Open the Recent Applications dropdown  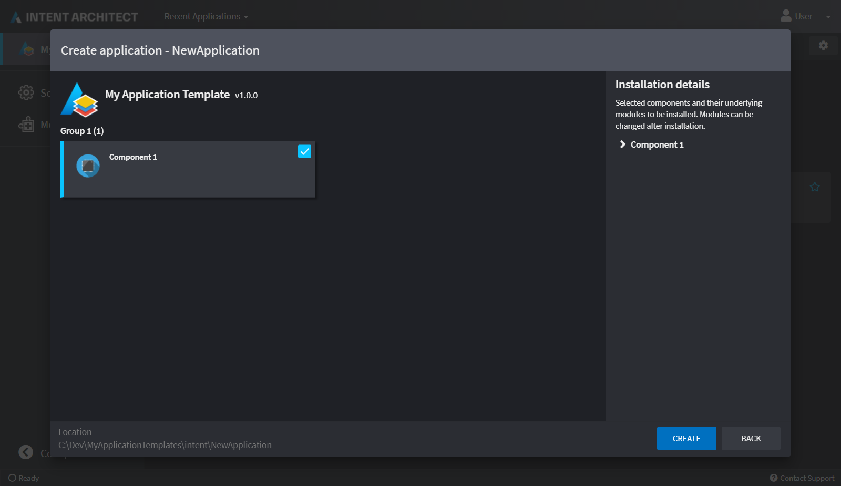(206, 16)
